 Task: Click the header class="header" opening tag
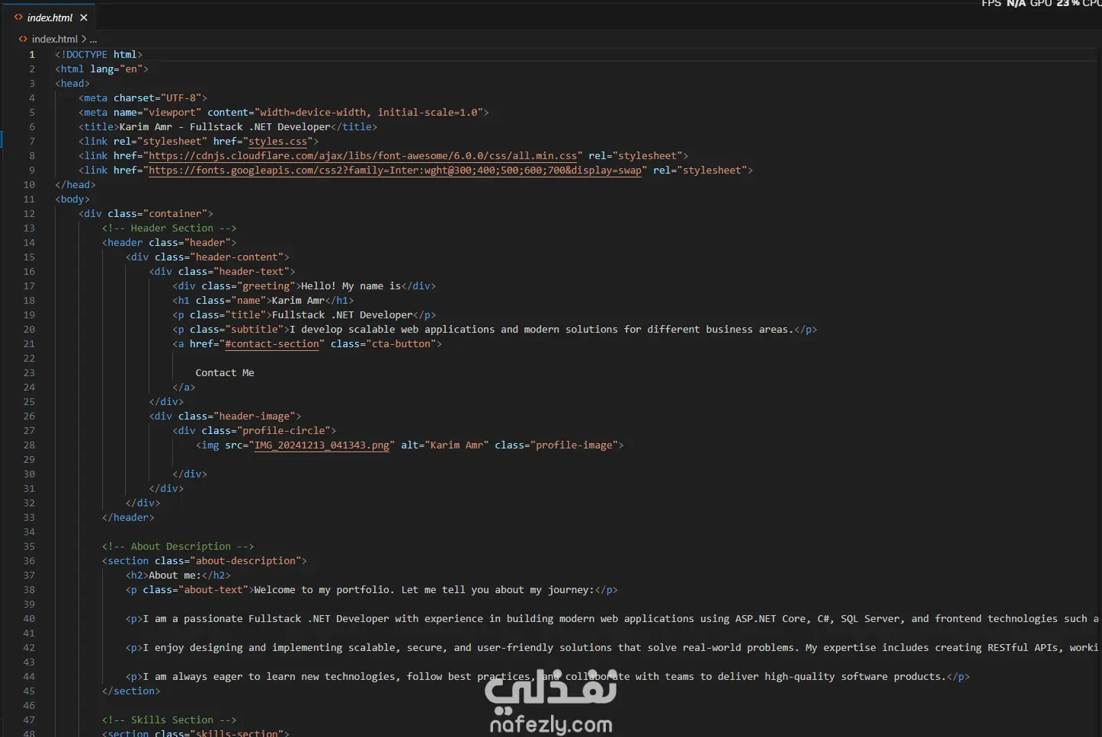(x=169, y=243)
